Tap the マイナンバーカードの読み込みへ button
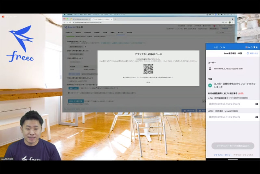Viewport: 260px width, 174px height. click(x=233, y=146)
